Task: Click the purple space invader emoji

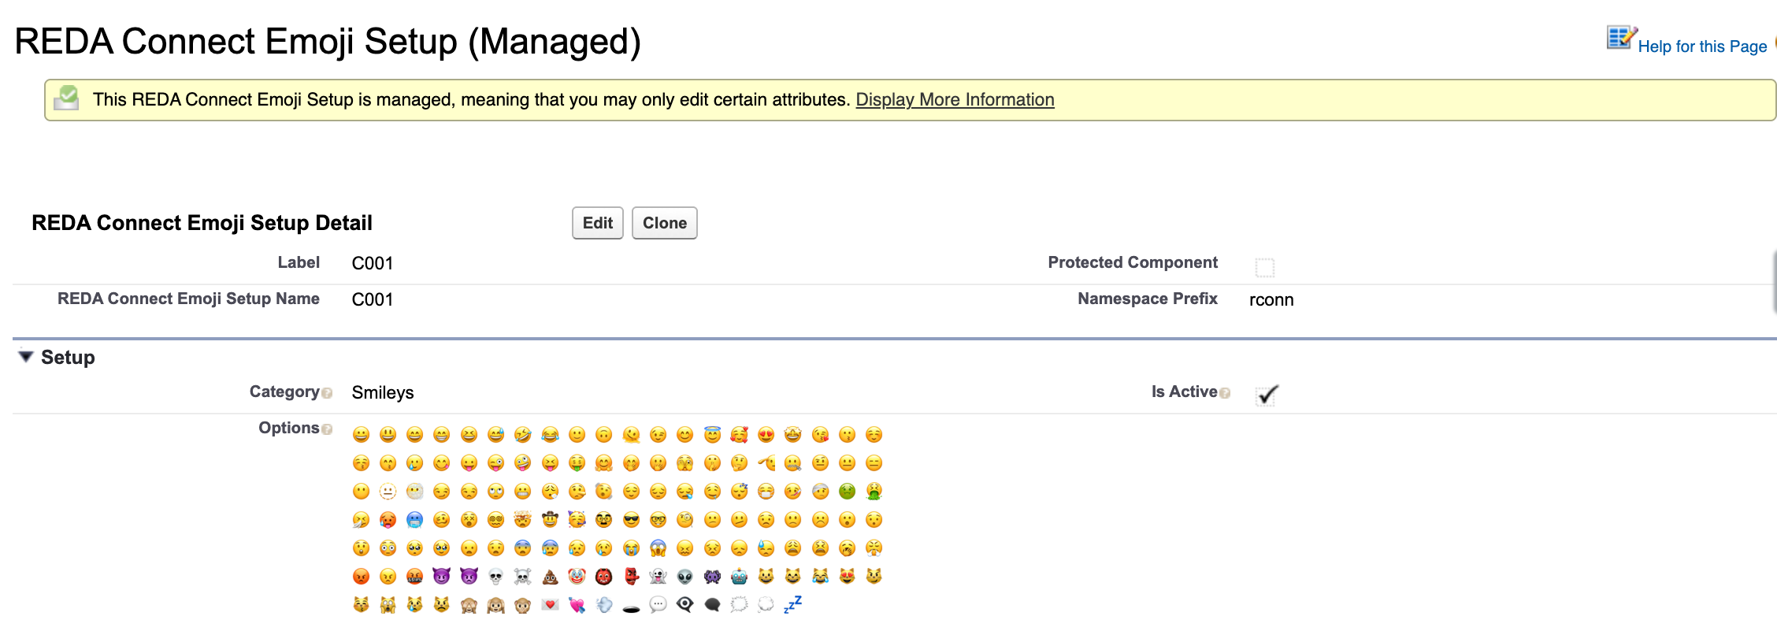Action: [x=712, y=576]
